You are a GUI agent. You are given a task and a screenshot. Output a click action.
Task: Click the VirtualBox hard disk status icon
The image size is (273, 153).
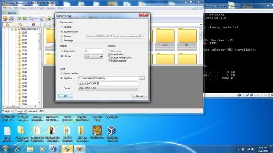coord(239,95)
